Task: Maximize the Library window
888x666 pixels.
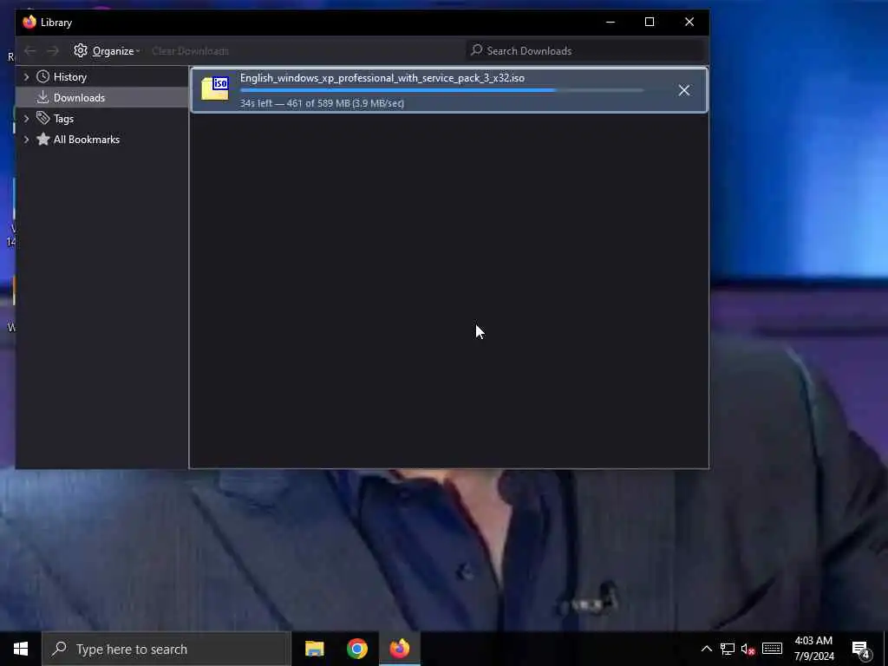Action: pyautogui.click(x=650, y=22)
